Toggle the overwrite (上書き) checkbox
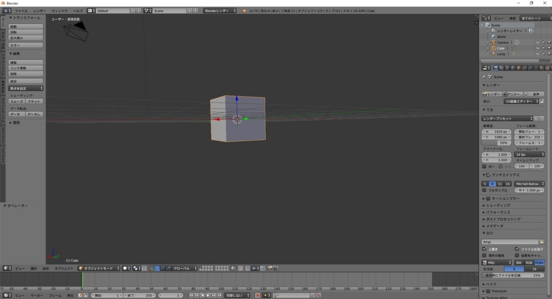552x299 pixels. [x=485, y=249]
